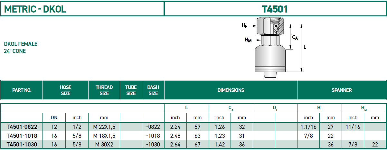Click HM mm 22 in T4501-1030 row

click(x=375, y=145)
